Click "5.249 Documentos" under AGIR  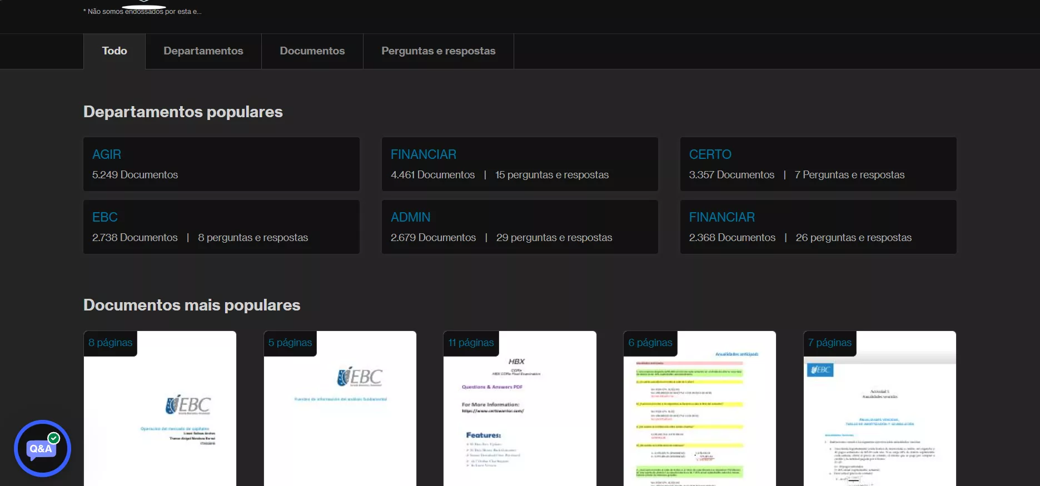(135, 175)
